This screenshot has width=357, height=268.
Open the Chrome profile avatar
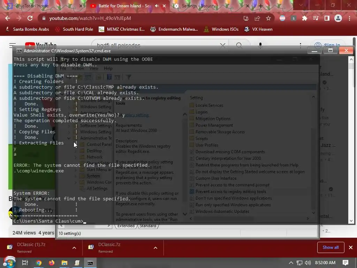click(338, 18)
